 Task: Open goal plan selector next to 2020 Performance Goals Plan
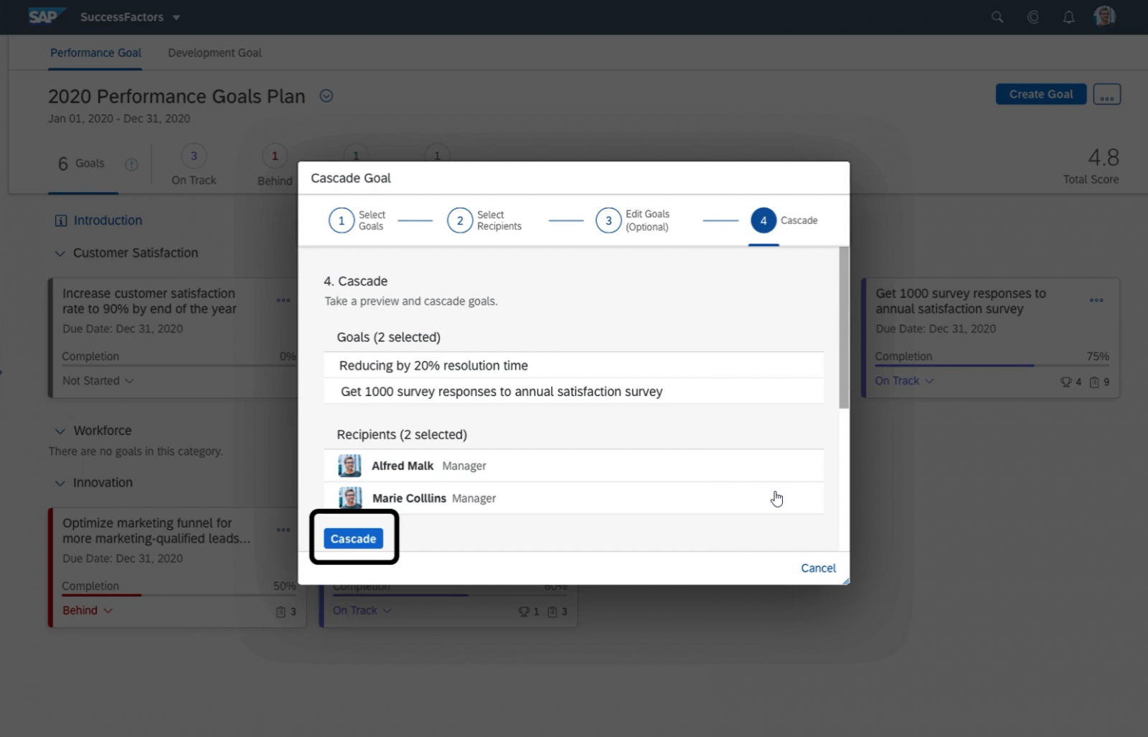(x=326, y=95)
